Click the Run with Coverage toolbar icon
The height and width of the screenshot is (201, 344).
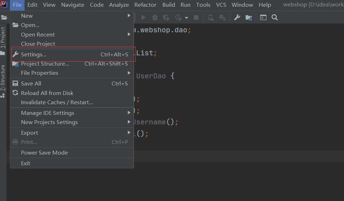tap(166, 17)
